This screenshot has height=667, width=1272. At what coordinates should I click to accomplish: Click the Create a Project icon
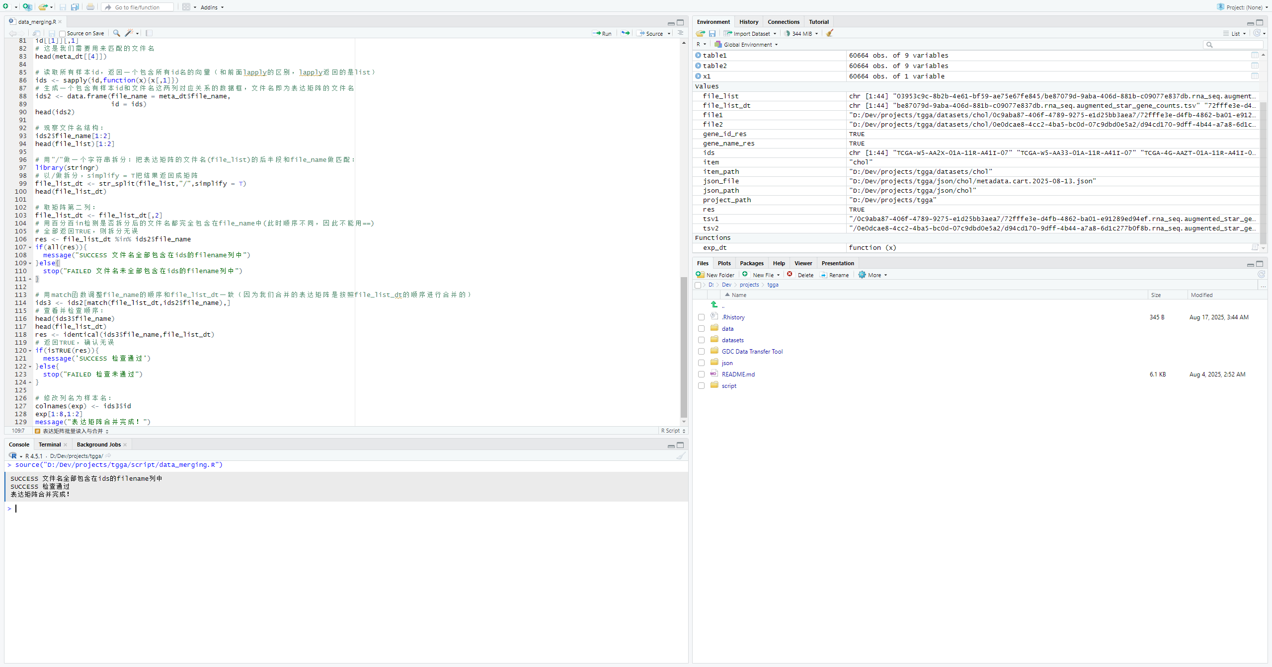pyautogui.click(x=27, y=7)
